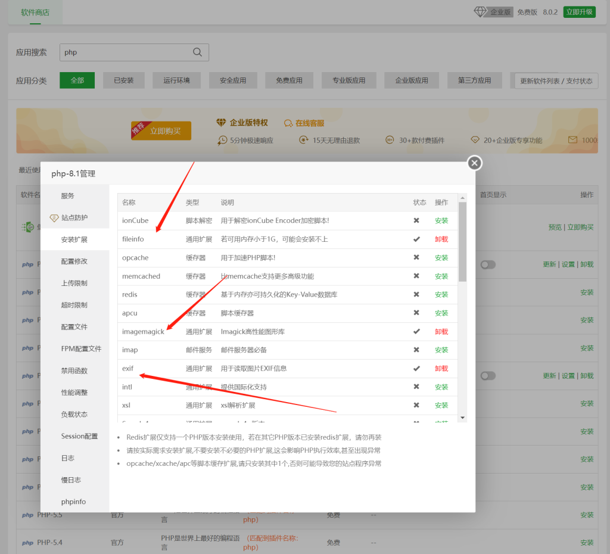610x554 pixels.
Task: Uninstall the fileinfo extension
Action: click(441, 238)
